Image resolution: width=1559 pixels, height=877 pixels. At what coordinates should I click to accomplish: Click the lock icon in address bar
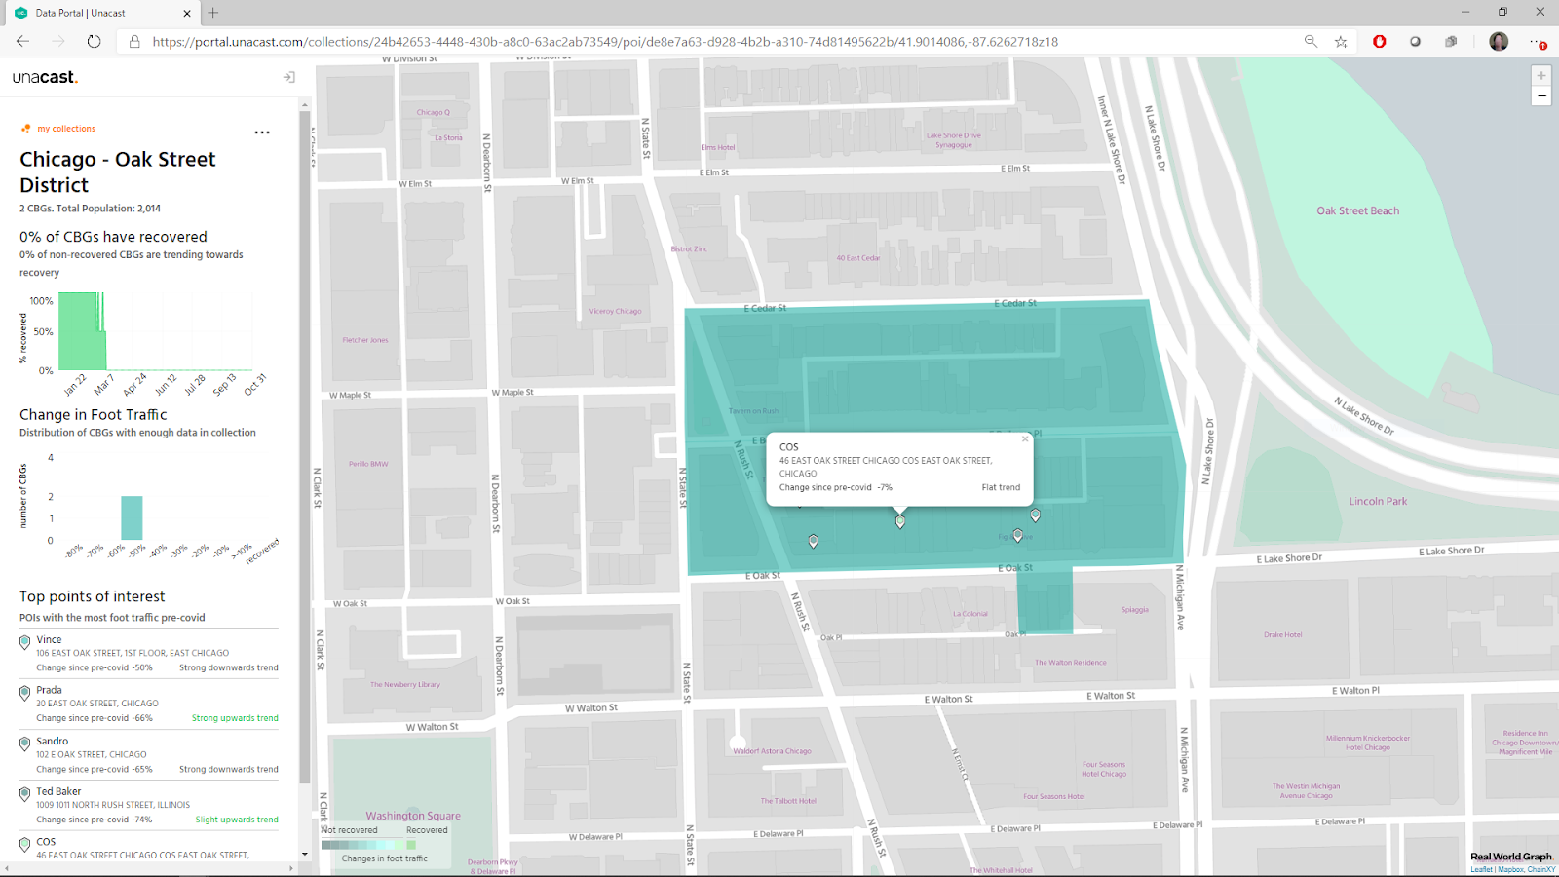pos(134,42)
